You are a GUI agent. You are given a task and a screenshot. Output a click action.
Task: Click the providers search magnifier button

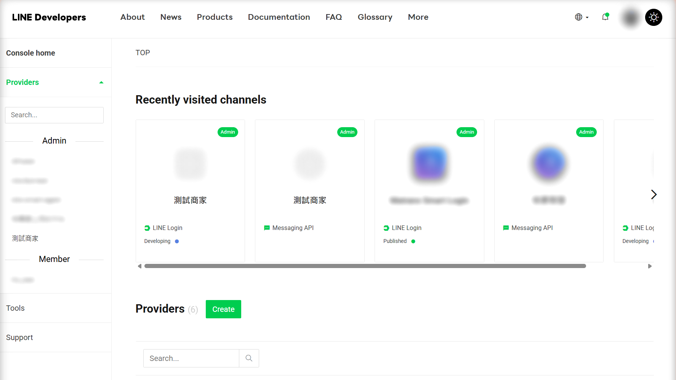(x=249, y=358)
